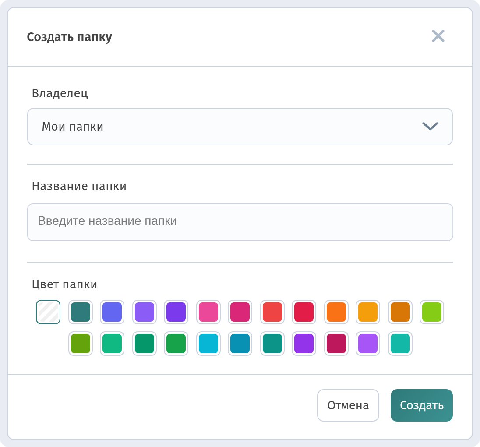The height and width of the screenshot is (447, 480).
Task: Pick the coral red folder color
Action: pos(272,312)
